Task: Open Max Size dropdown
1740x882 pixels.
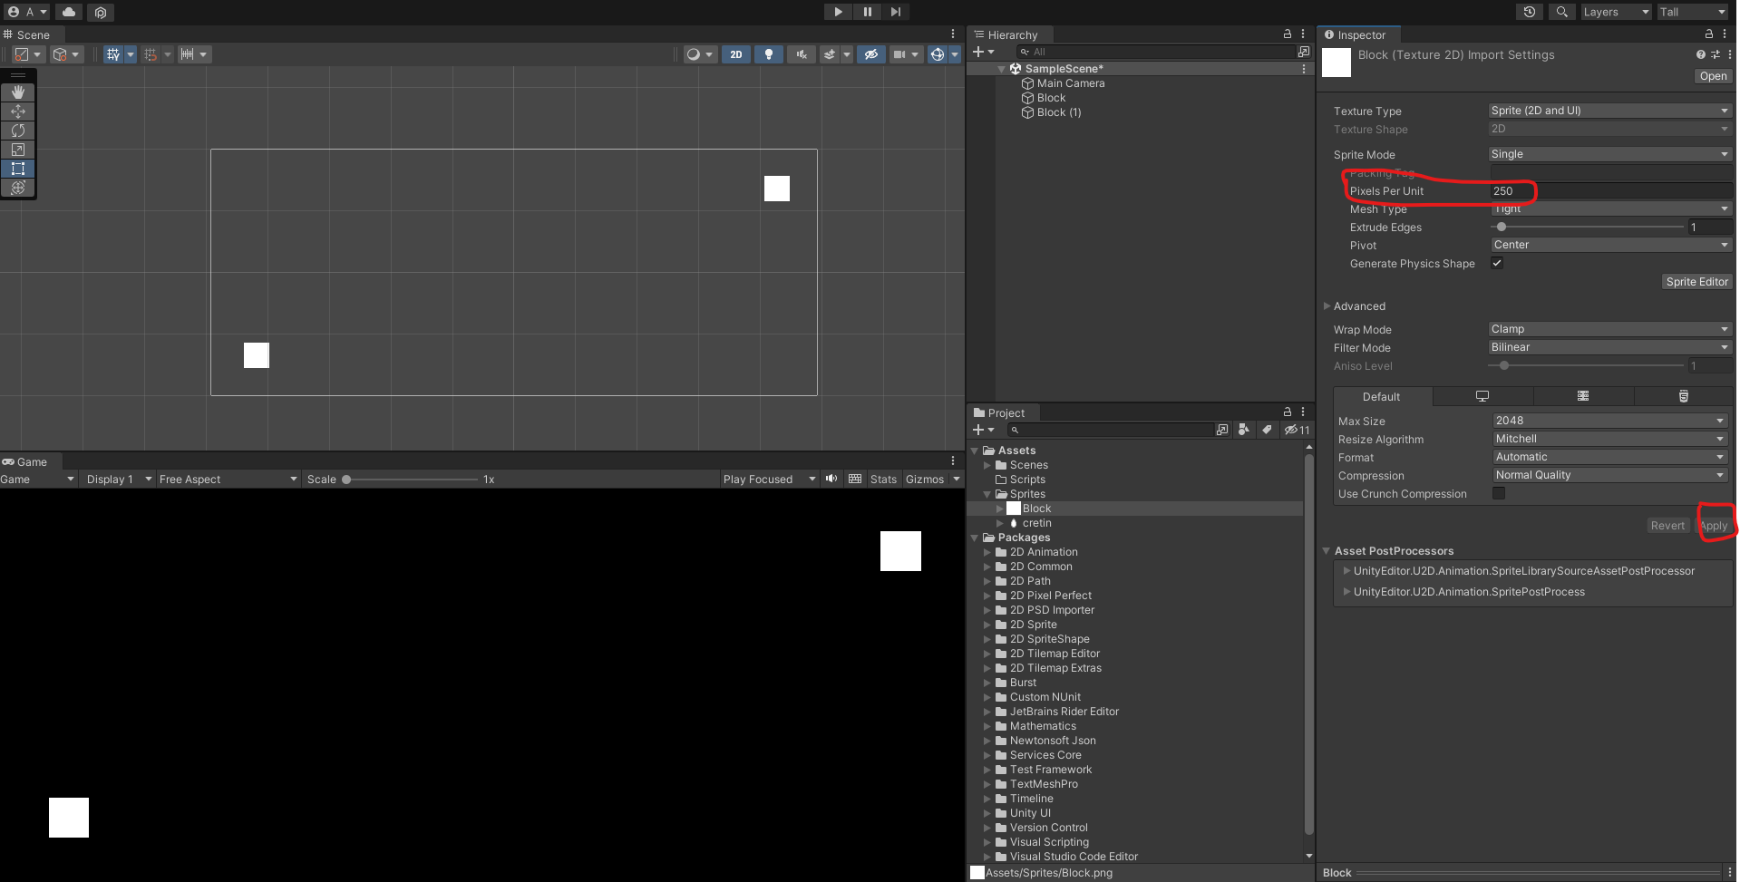Action: (x=1610, y=421)
